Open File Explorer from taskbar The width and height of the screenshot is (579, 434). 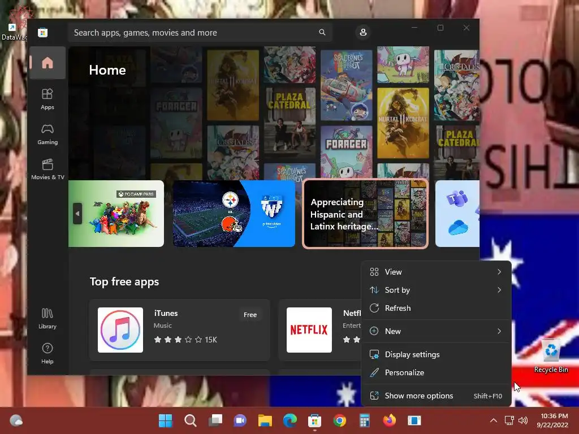point(265,420)
